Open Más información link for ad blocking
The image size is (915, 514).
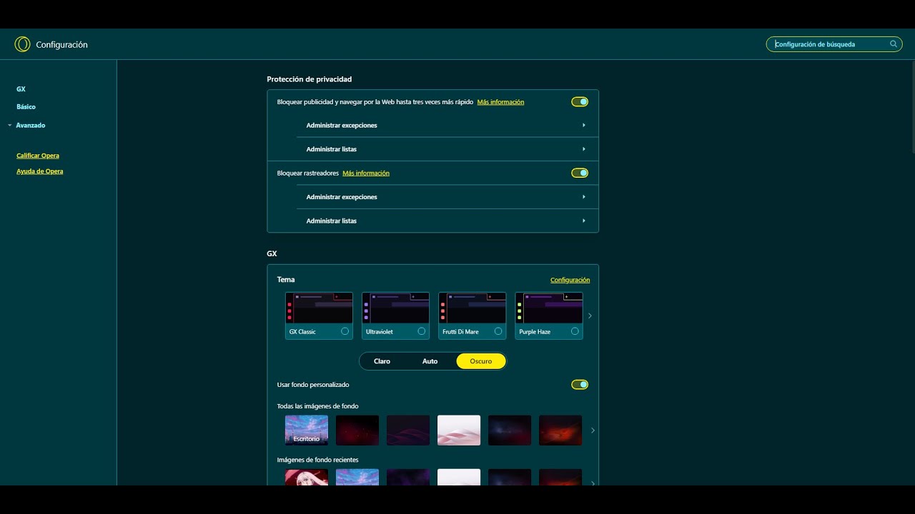500,102
